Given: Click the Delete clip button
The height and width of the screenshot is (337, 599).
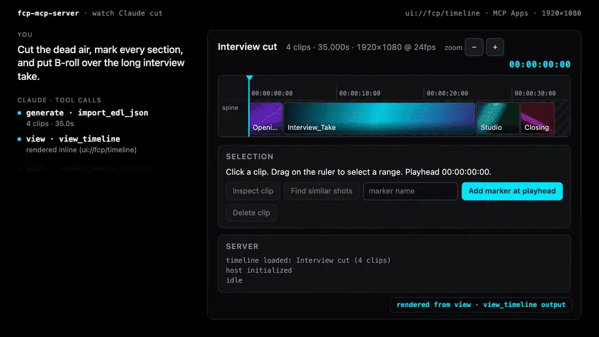Looking at the screenshot, I should pos(251,213).
